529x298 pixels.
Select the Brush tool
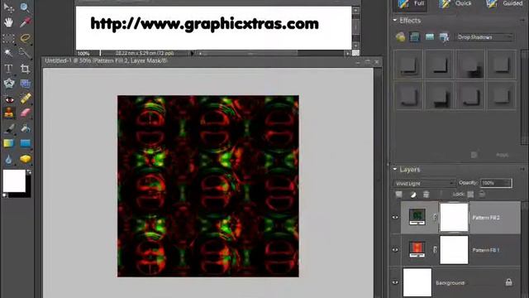pyautogui.click(x=9, y=129)
